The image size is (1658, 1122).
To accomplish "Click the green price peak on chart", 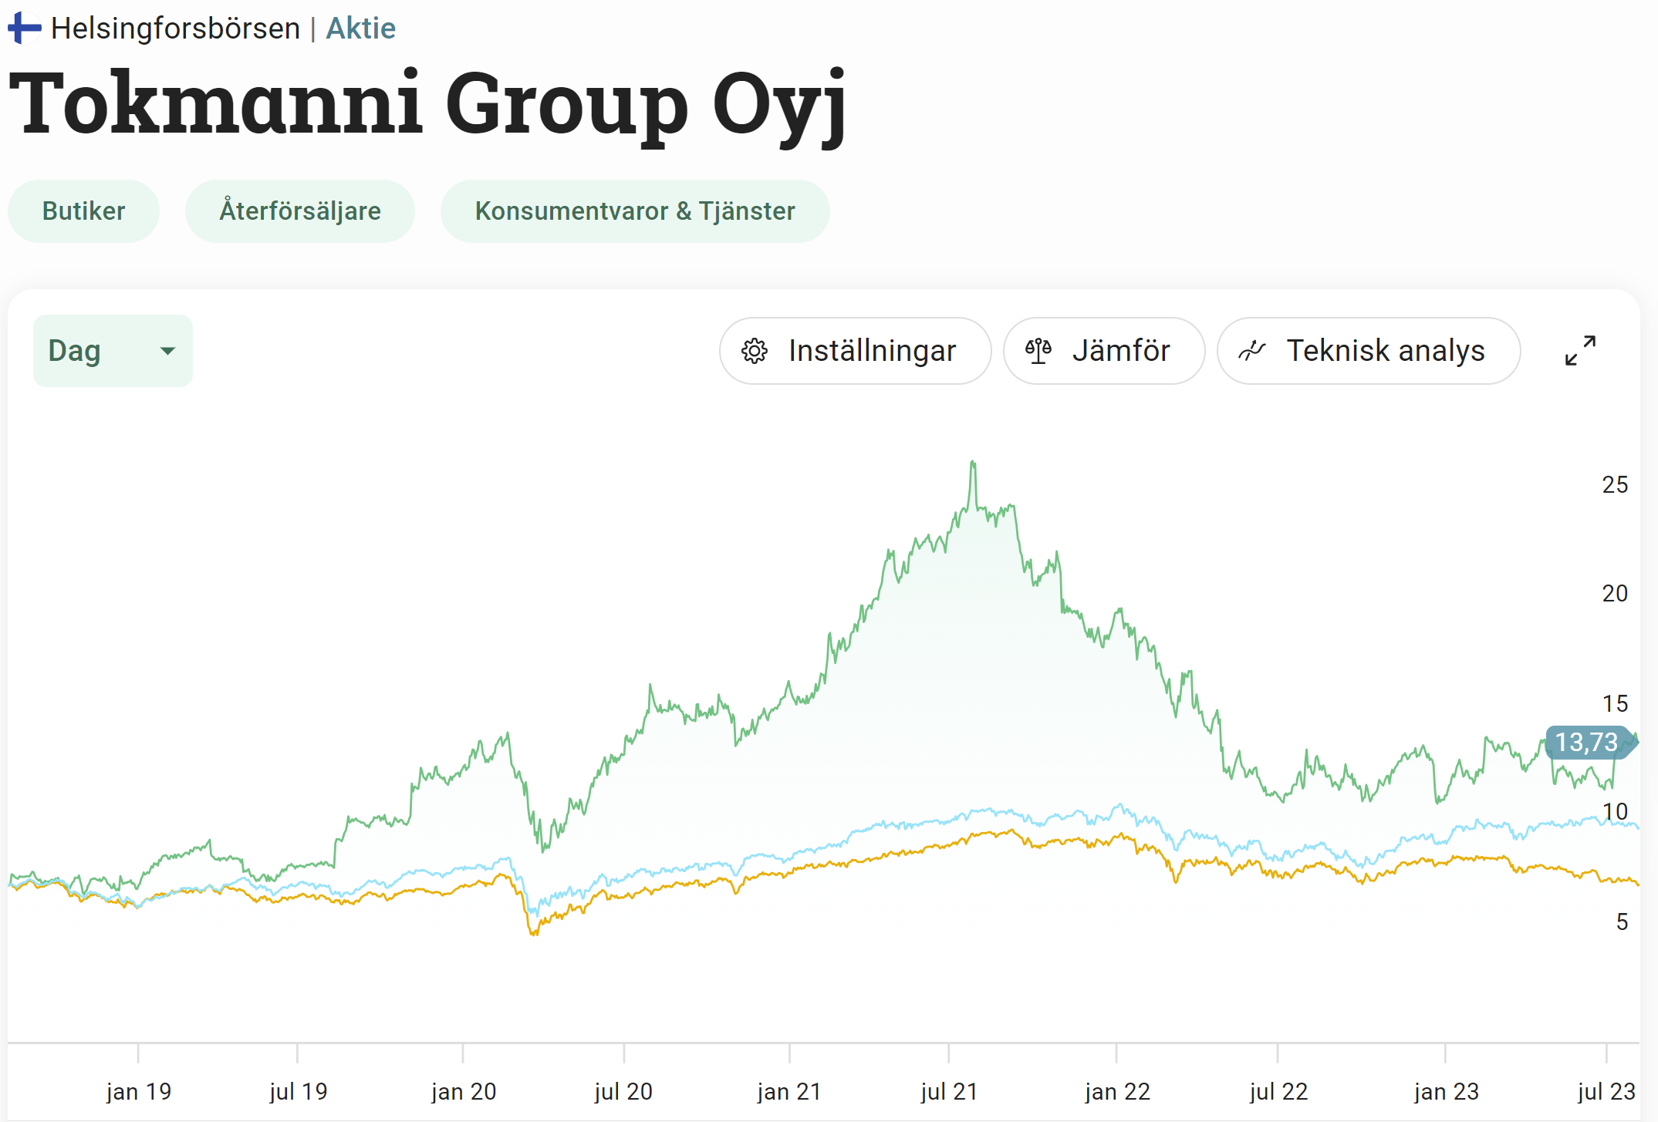I will pos(973,463).
